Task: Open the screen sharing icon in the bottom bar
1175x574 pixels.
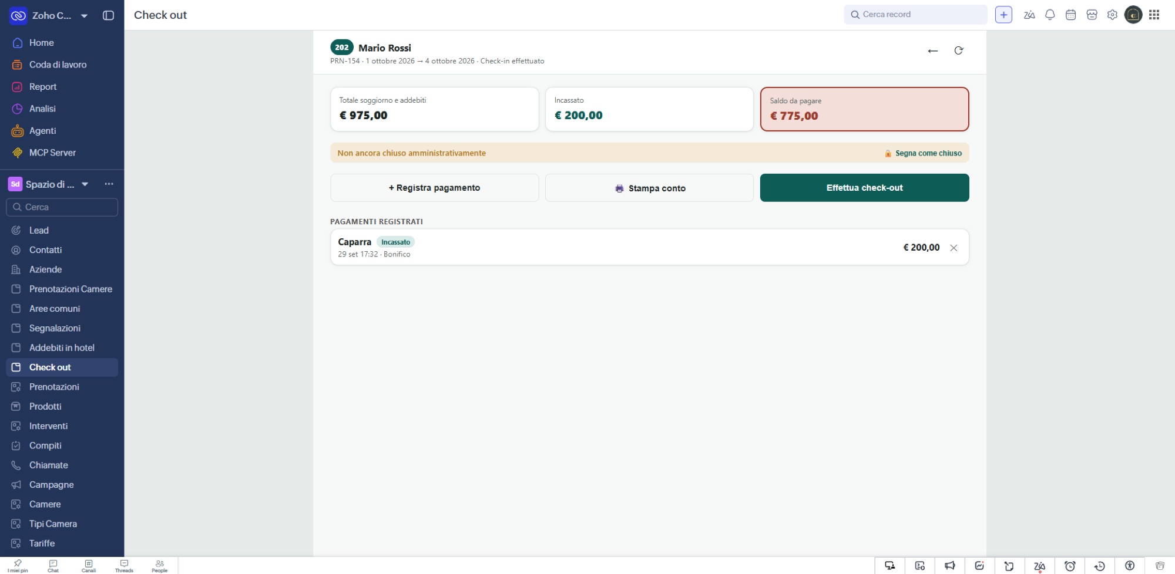Action: [x=890, y=566]
